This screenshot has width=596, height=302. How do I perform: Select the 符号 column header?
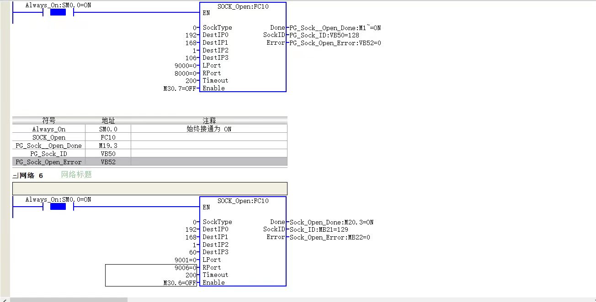pyautogui.click(x=49, y=120)
